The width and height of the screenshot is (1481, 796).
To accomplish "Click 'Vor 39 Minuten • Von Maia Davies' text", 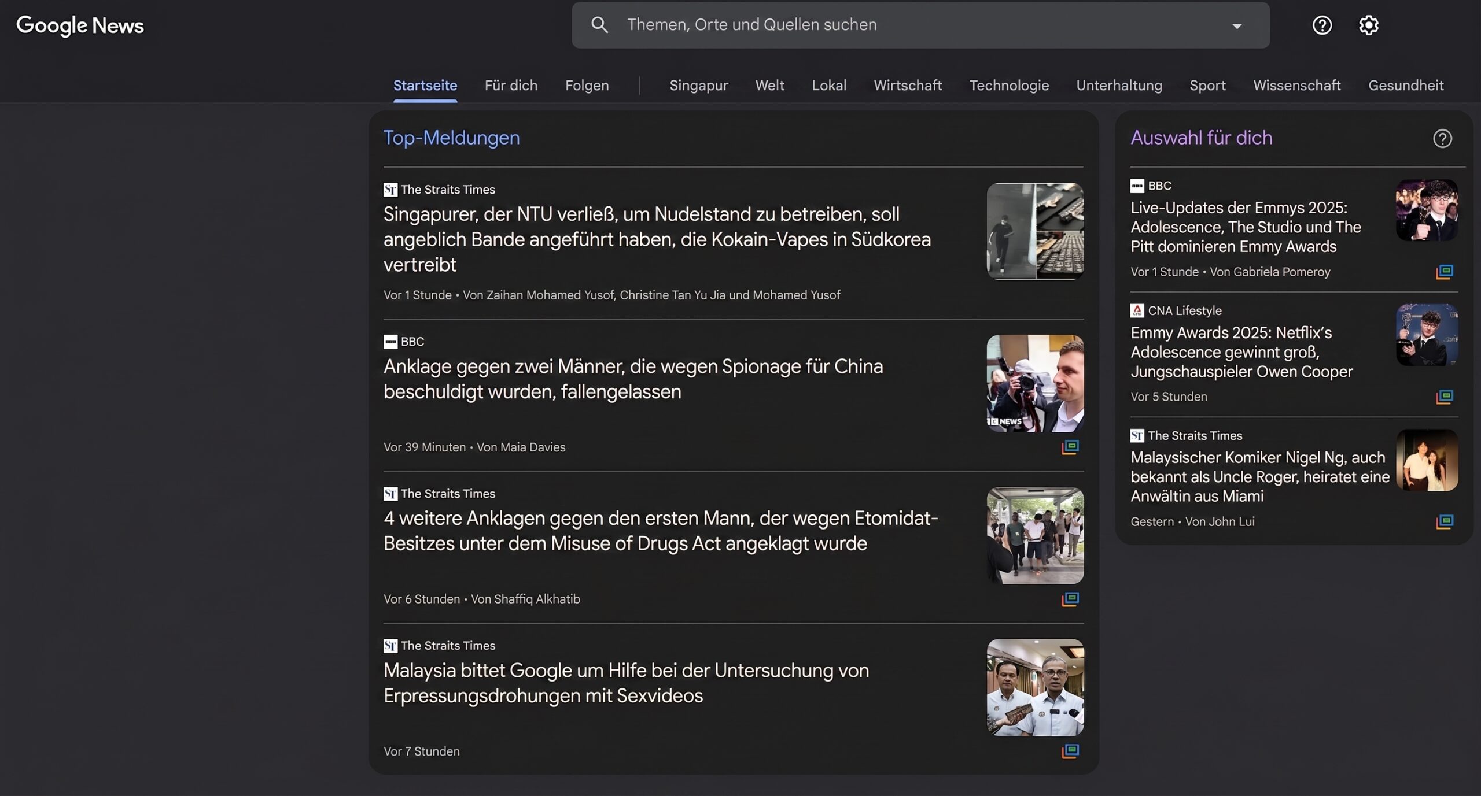I will coord(474,447).
